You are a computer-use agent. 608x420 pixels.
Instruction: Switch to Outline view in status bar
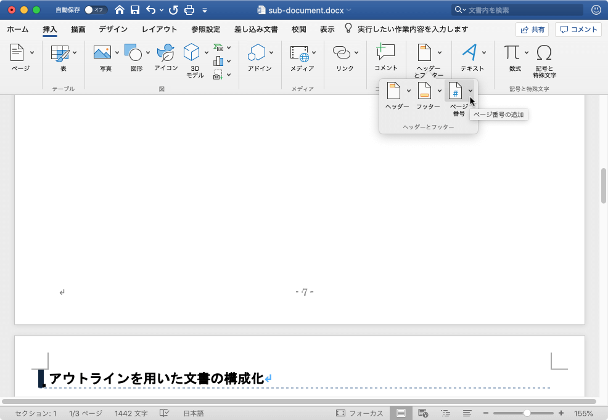[x=445, y=413]
